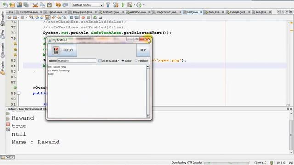This screenshot has width=294, height=165.
Task: Click the Redo arrow icon
Action: tap(65, 5)
